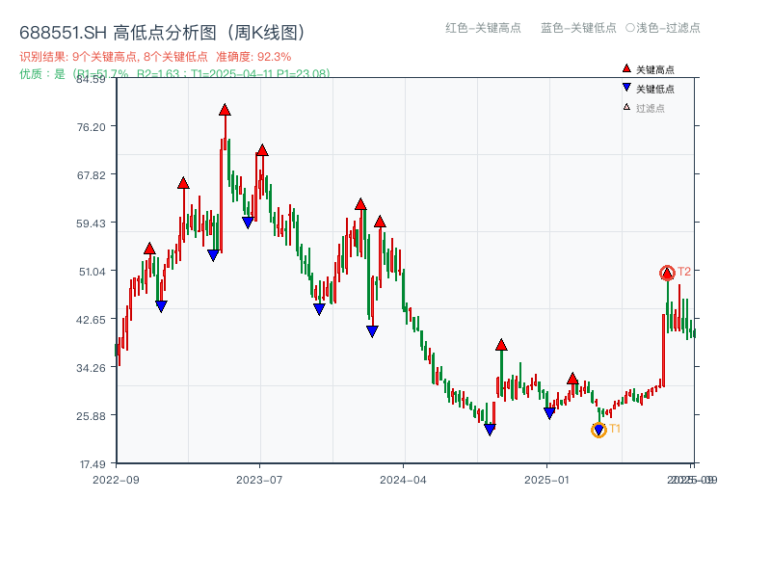Select the red 关键高点 triangle marker in the legend
The height and width of the screenshot is (578, 771).
(625, 68)
